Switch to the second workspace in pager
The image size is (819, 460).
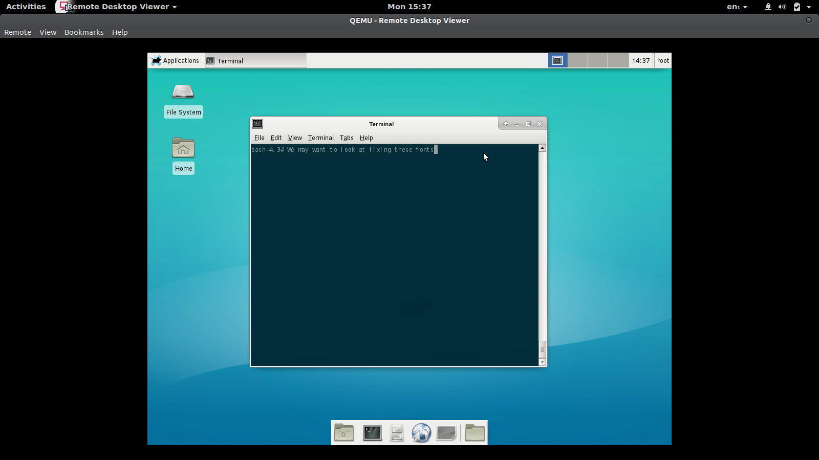[x=577, y=60]
